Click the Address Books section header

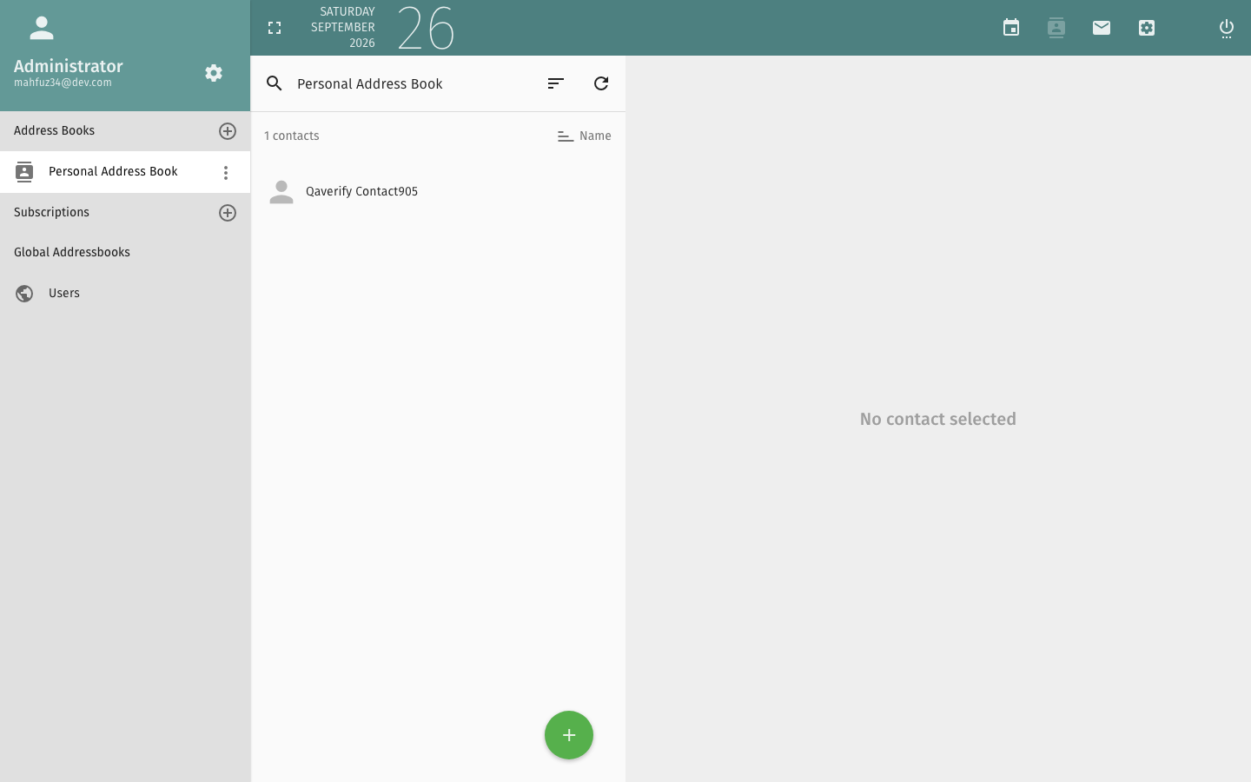click(x=54, y=131)
